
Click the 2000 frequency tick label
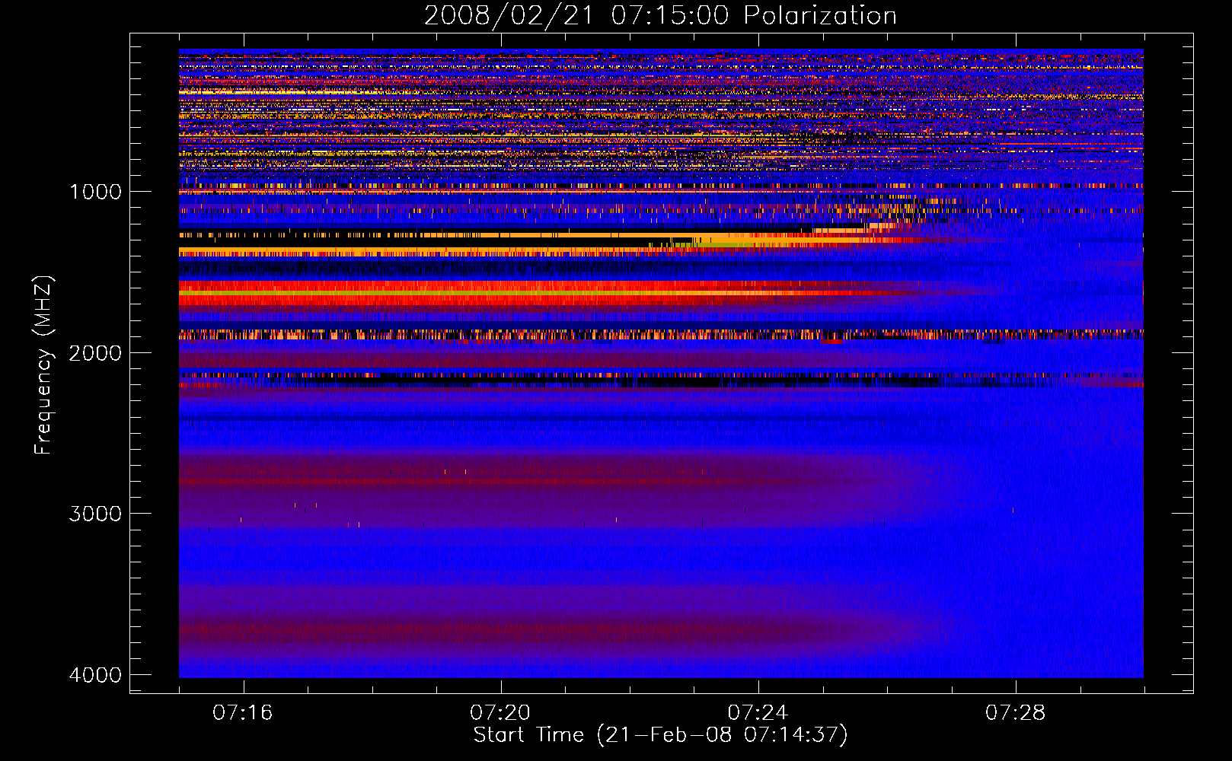coord(95,352)
